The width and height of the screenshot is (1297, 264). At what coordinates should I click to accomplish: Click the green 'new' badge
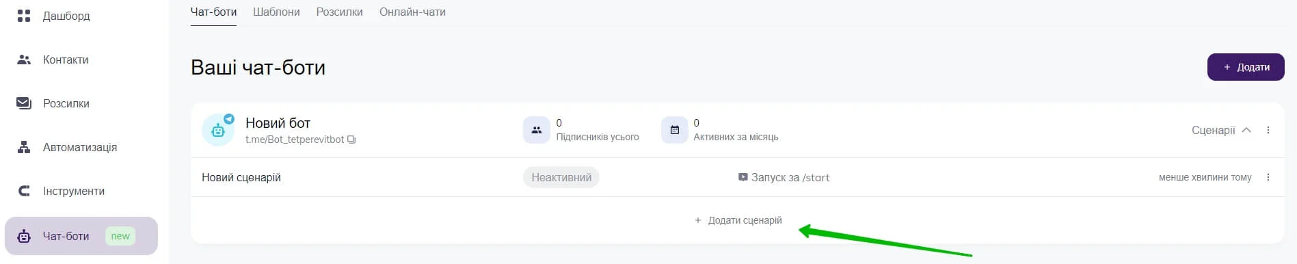point(120,236)
